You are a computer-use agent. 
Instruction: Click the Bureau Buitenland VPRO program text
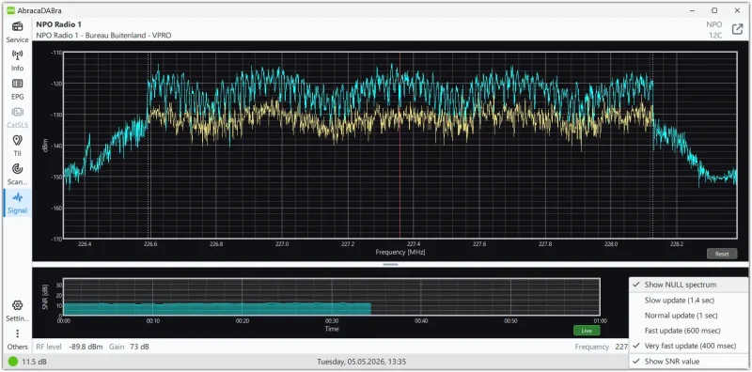(103, 36)
